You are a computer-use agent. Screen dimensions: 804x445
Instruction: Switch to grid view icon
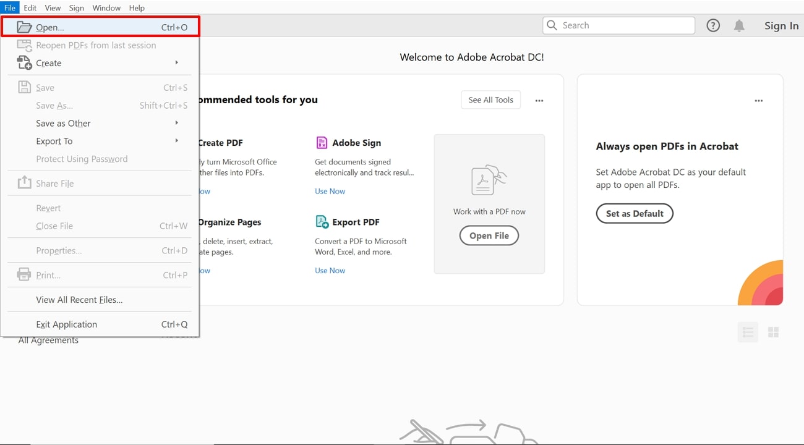773,333
